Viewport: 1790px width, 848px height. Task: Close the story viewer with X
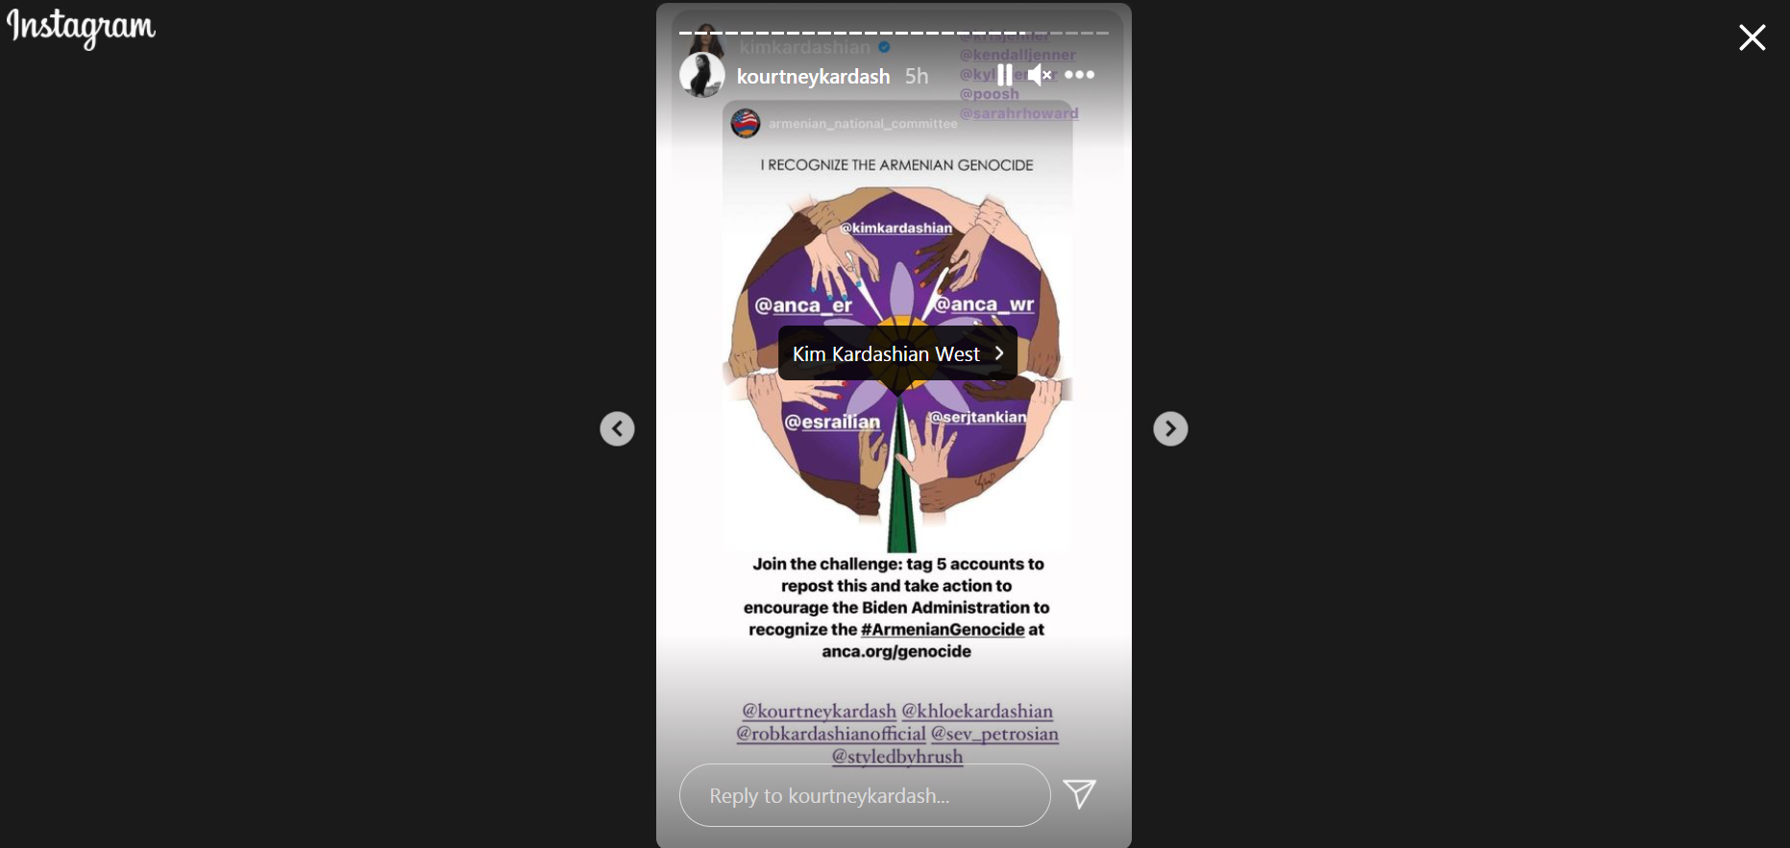[1753, 37]
